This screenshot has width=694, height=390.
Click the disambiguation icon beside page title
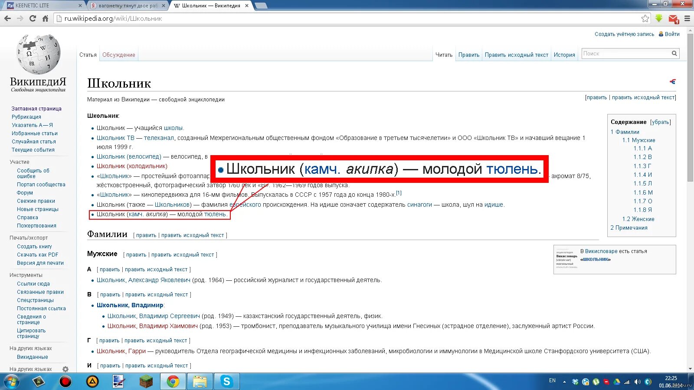point(672,81)
